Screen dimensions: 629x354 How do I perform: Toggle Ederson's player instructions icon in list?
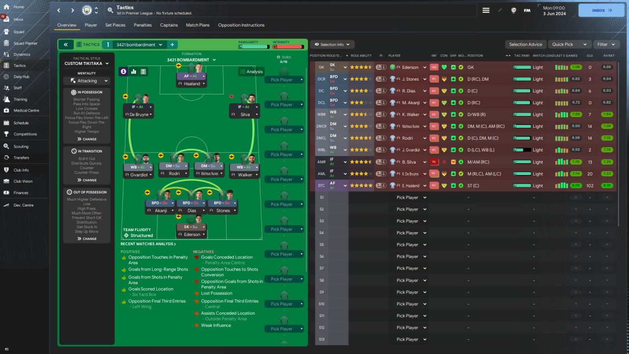pos(381,67)
